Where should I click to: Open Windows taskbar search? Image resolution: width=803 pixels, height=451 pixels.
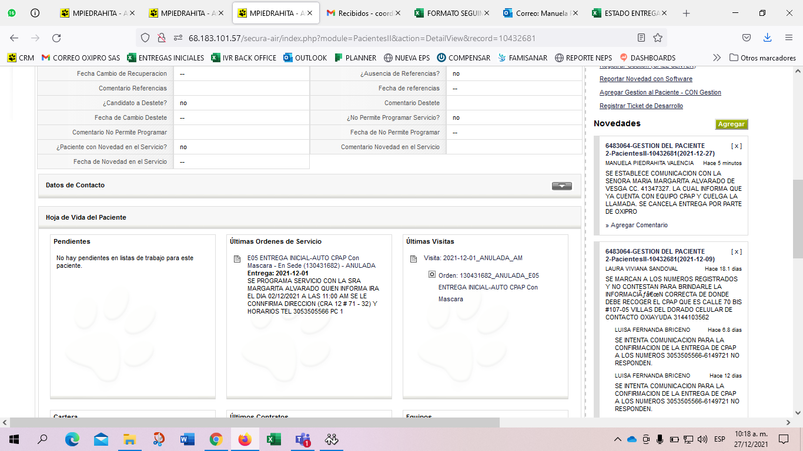pyautogui.click(x=42, y=439)
